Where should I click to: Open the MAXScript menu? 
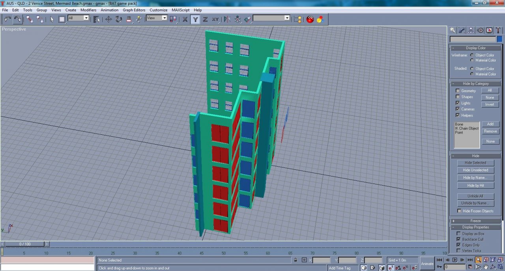pos(181,10)
